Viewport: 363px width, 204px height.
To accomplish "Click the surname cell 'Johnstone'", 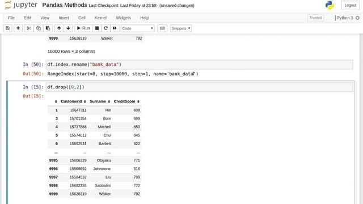I will [x=102, y=169].
